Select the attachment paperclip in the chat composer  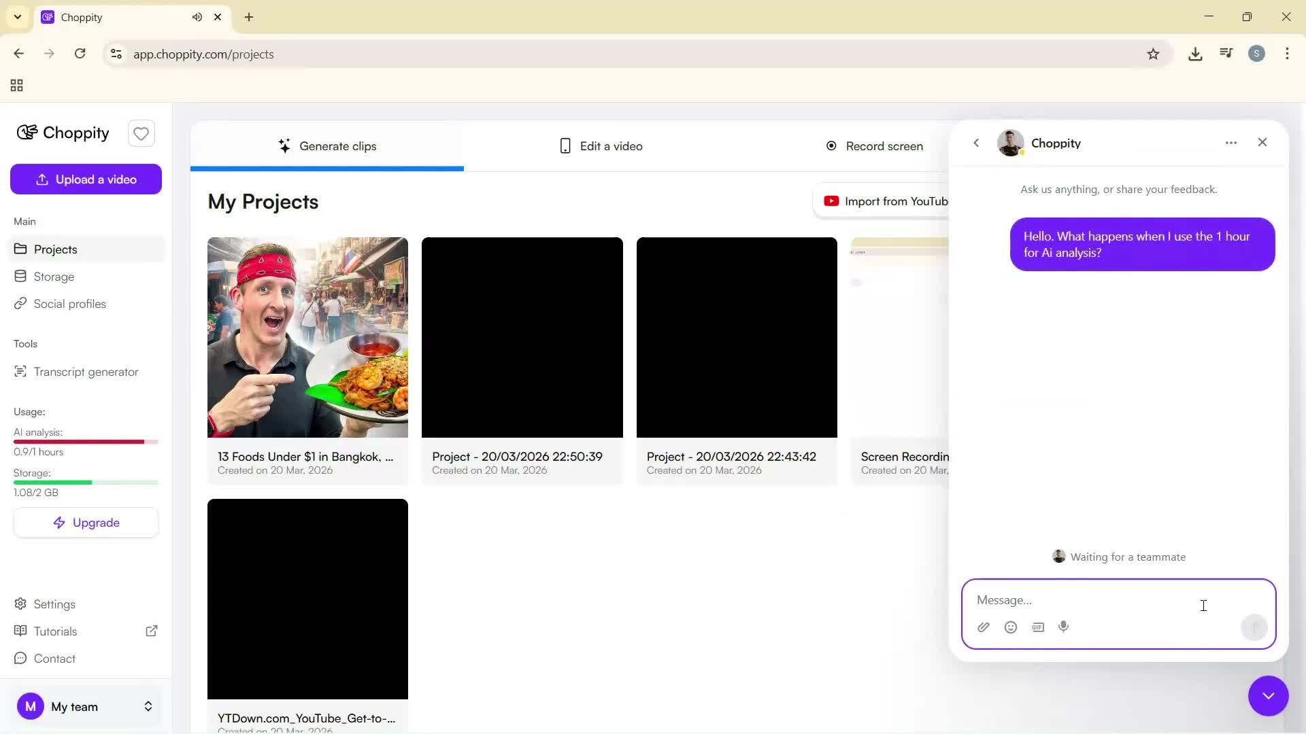click(x=983, y=627)
